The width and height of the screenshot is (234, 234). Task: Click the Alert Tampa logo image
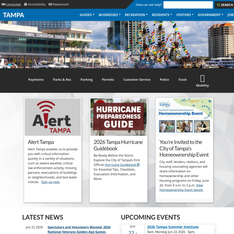click(x=53, y=117)
